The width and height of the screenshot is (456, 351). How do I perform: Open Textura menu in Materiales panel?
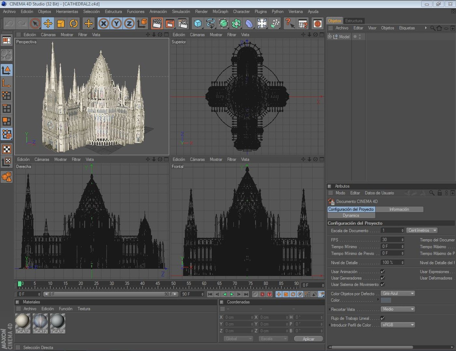tap(84, 309)
